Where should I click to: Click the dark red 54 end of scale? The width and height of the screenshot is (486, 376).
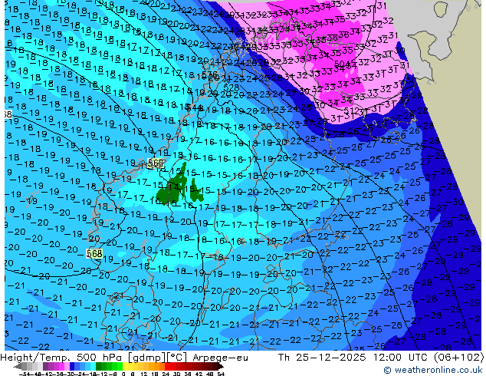219,367
